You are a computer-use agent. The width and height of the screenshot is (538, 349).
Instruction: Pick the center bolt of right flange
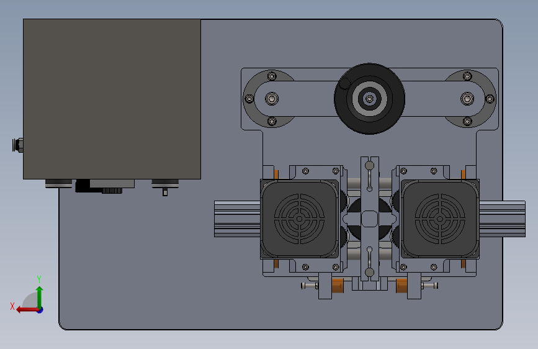pyautogui.click(x=467, y=99)
